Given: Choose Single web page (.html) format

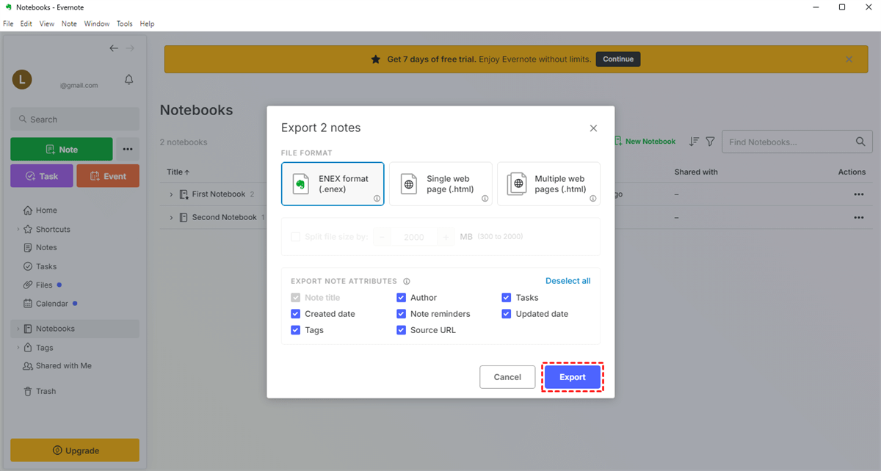Looking at the screenshot, I should click(440, 184).
